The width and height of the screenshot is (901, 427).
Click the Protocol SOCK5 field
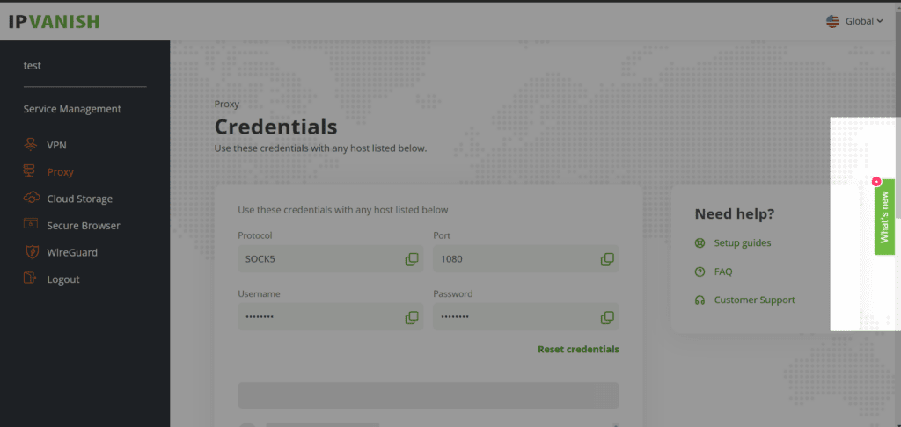(x=317, y=259)
